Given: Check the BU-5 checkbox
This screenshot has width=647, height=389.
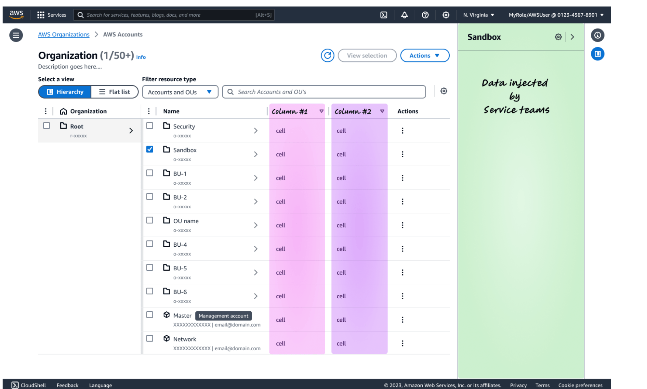Looking at the screenshot, I should tap(150, 267).
